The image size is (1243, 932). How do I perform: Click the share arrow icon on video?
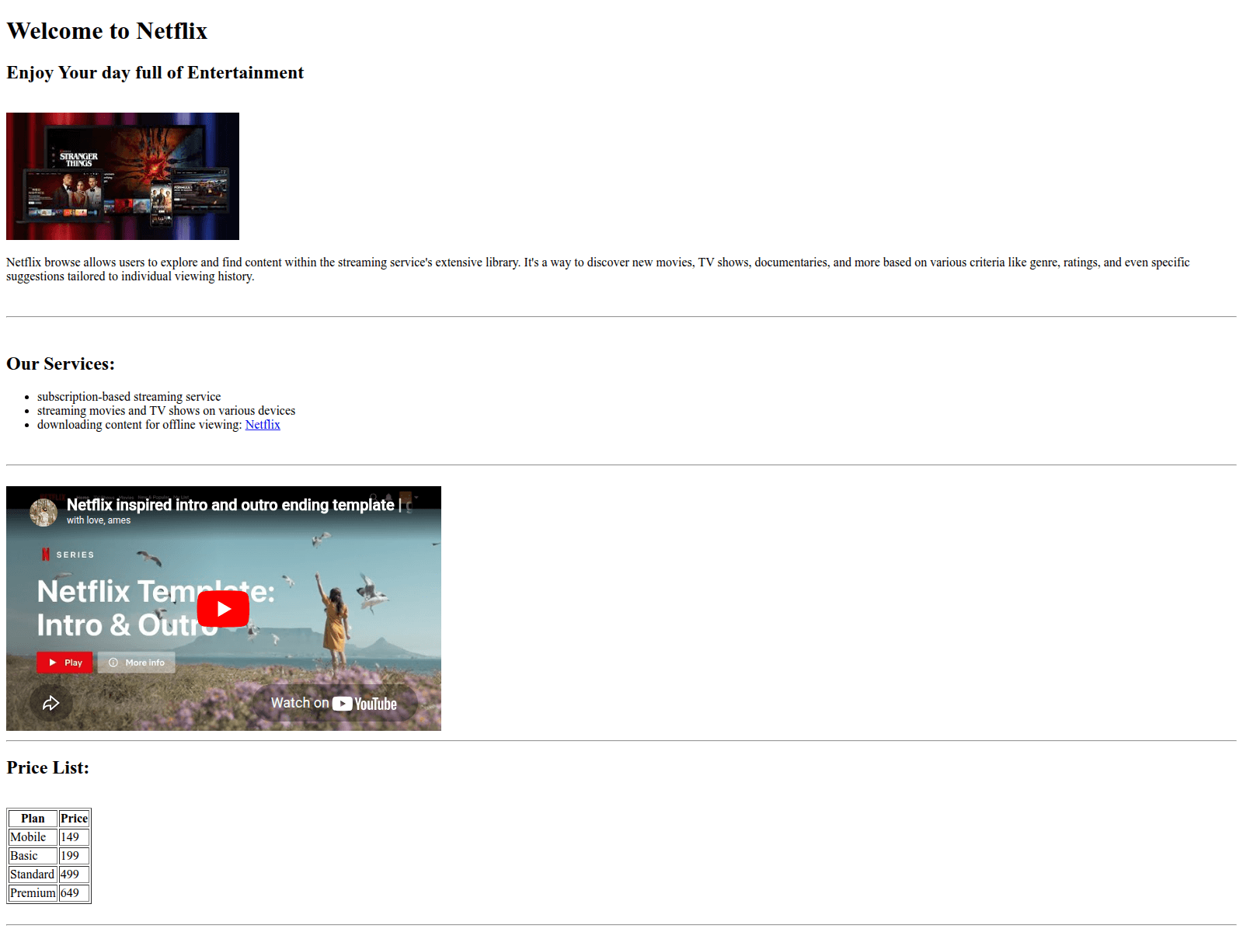(51, 703)
